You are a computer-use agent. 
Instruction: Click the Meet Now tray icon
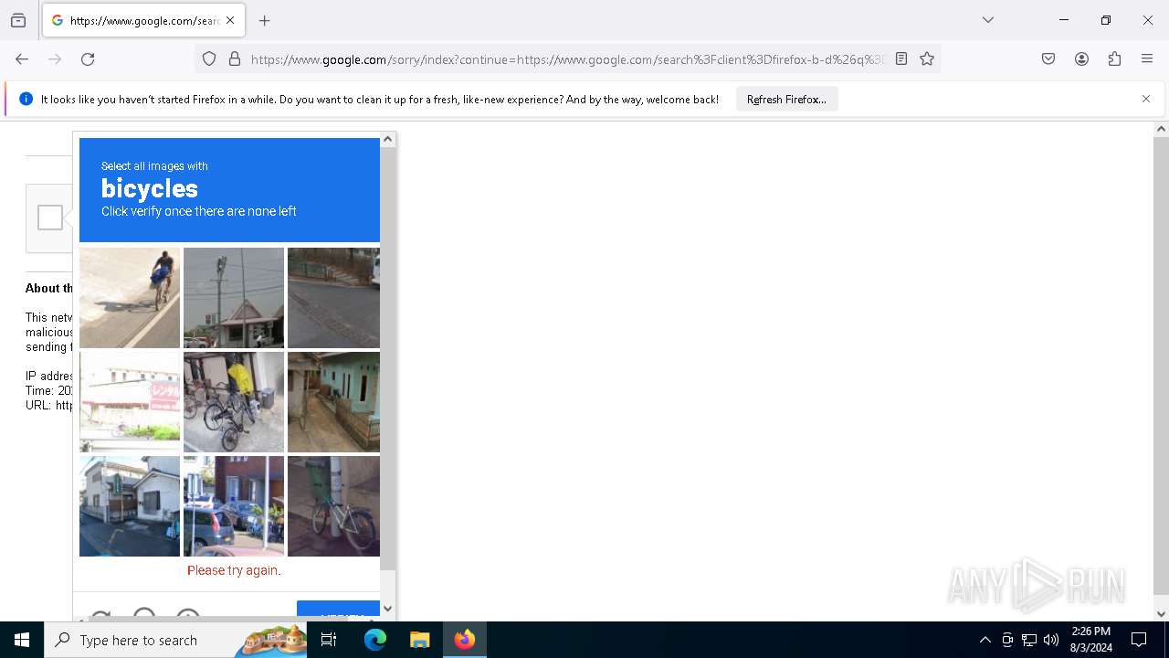click(x=1007, y=640)
